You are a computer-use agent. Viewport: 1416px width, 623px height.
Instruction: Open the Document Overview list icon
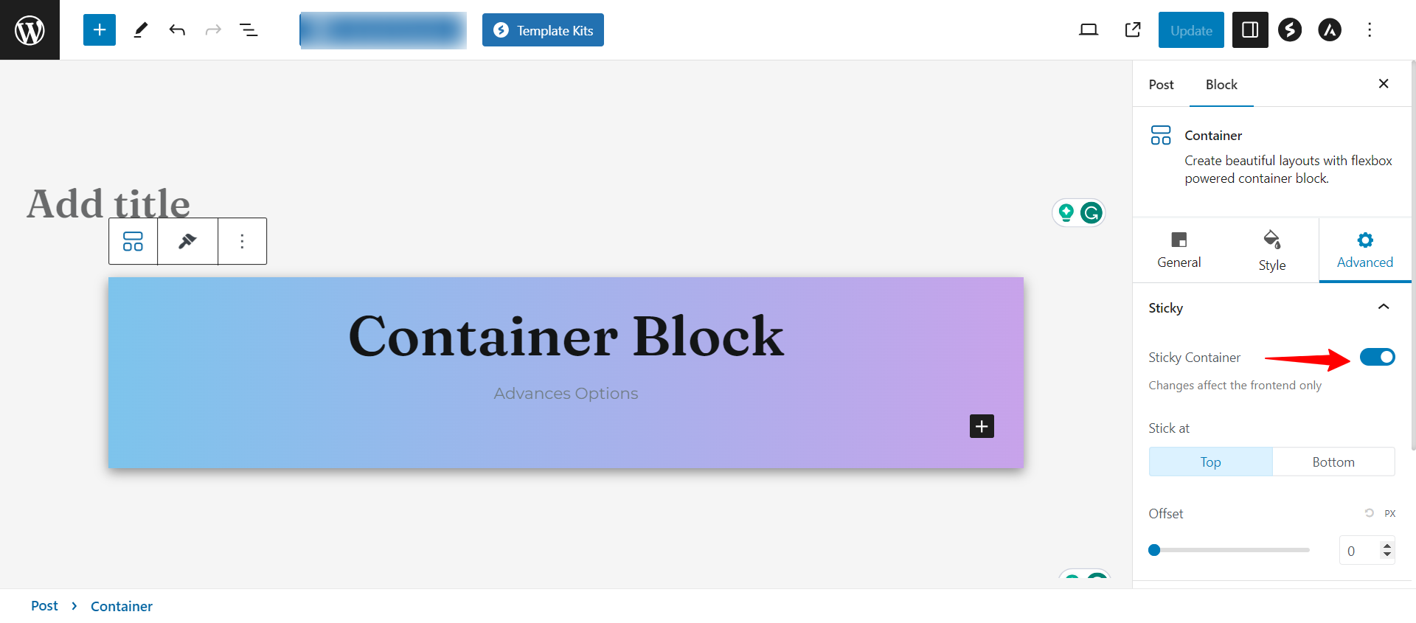pos(249,30)
